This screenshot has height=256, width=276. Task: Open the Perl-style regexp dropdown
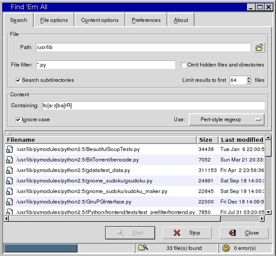click(x=226, y=119)
